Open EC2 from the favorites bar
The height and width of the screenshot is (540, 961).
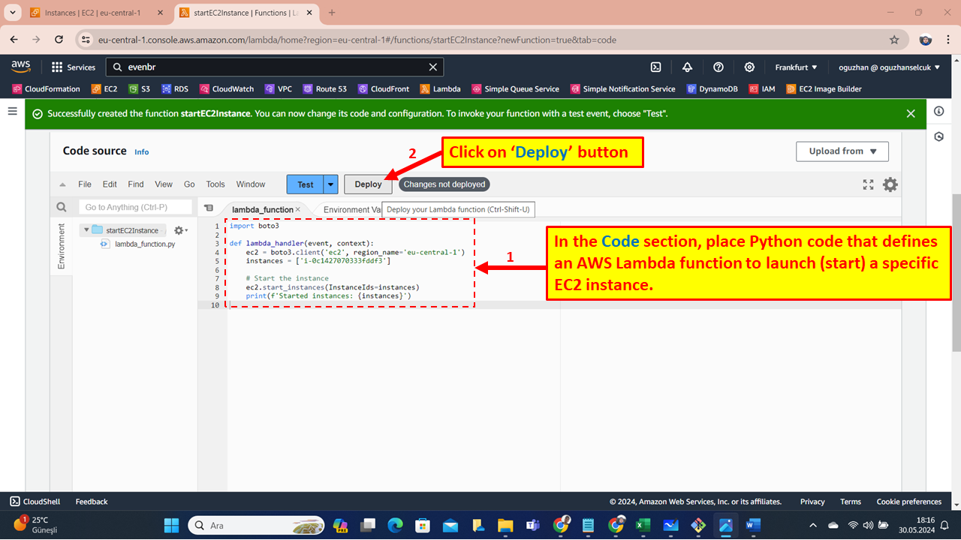(x=104, y=88)
